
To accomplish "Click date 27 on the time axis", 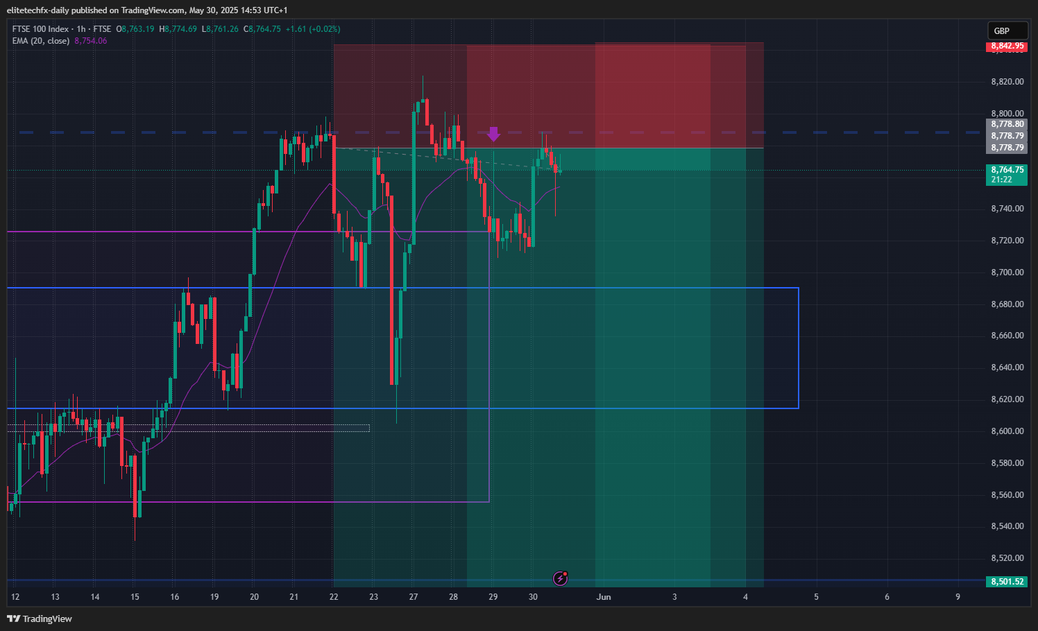I will (414, 597).
